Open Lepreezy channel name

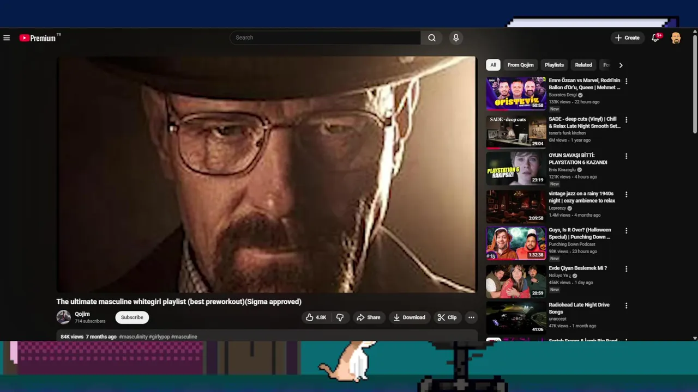point(557,208)
